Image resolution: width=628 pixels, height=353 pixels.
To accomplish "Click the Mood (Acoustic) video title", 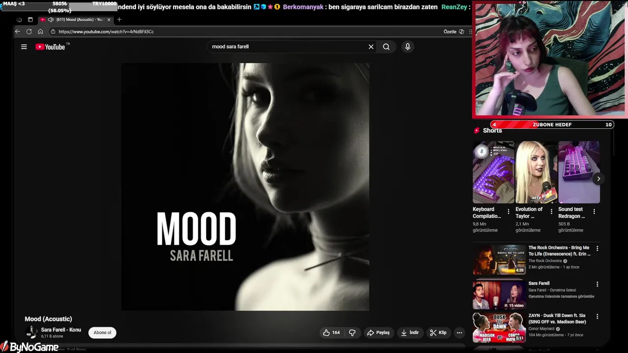I will (x=49, y=319).
